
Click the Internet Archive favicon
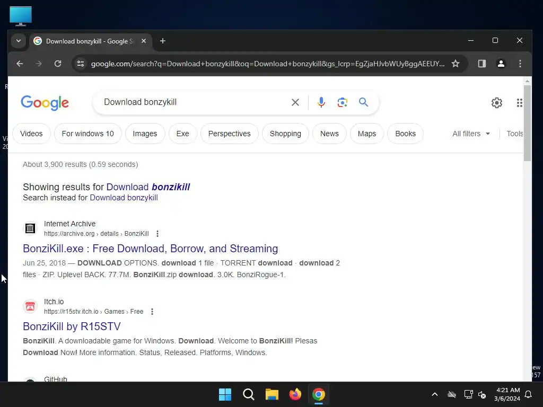pos(30,228)
